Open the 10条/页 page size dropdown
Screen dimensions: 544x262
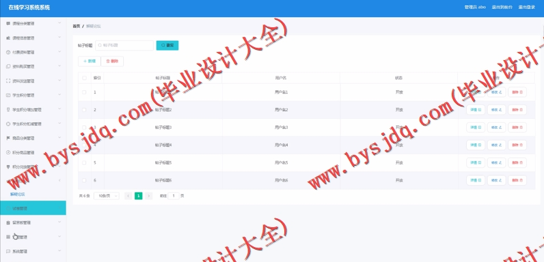point(107,196)
